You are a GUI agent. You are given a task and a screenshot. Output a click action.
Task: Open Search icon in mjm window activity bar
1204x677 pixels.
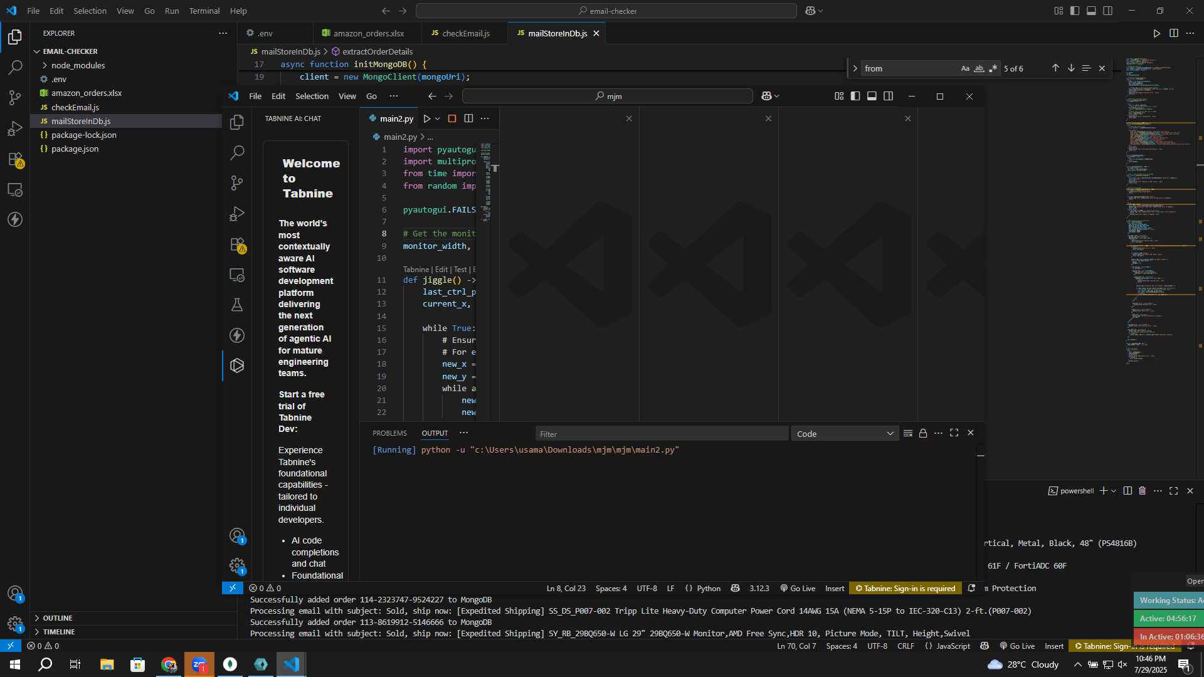tap(237, 152)
